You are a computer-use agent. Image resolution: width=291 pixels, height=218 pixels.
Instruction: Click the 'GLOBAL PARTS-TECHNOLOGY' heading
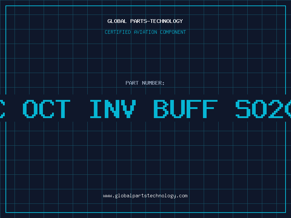click(145, 21)
